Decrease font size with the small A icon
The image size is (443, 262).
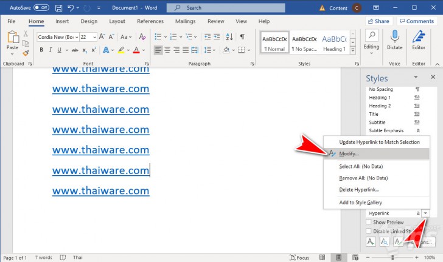point(111,36)
